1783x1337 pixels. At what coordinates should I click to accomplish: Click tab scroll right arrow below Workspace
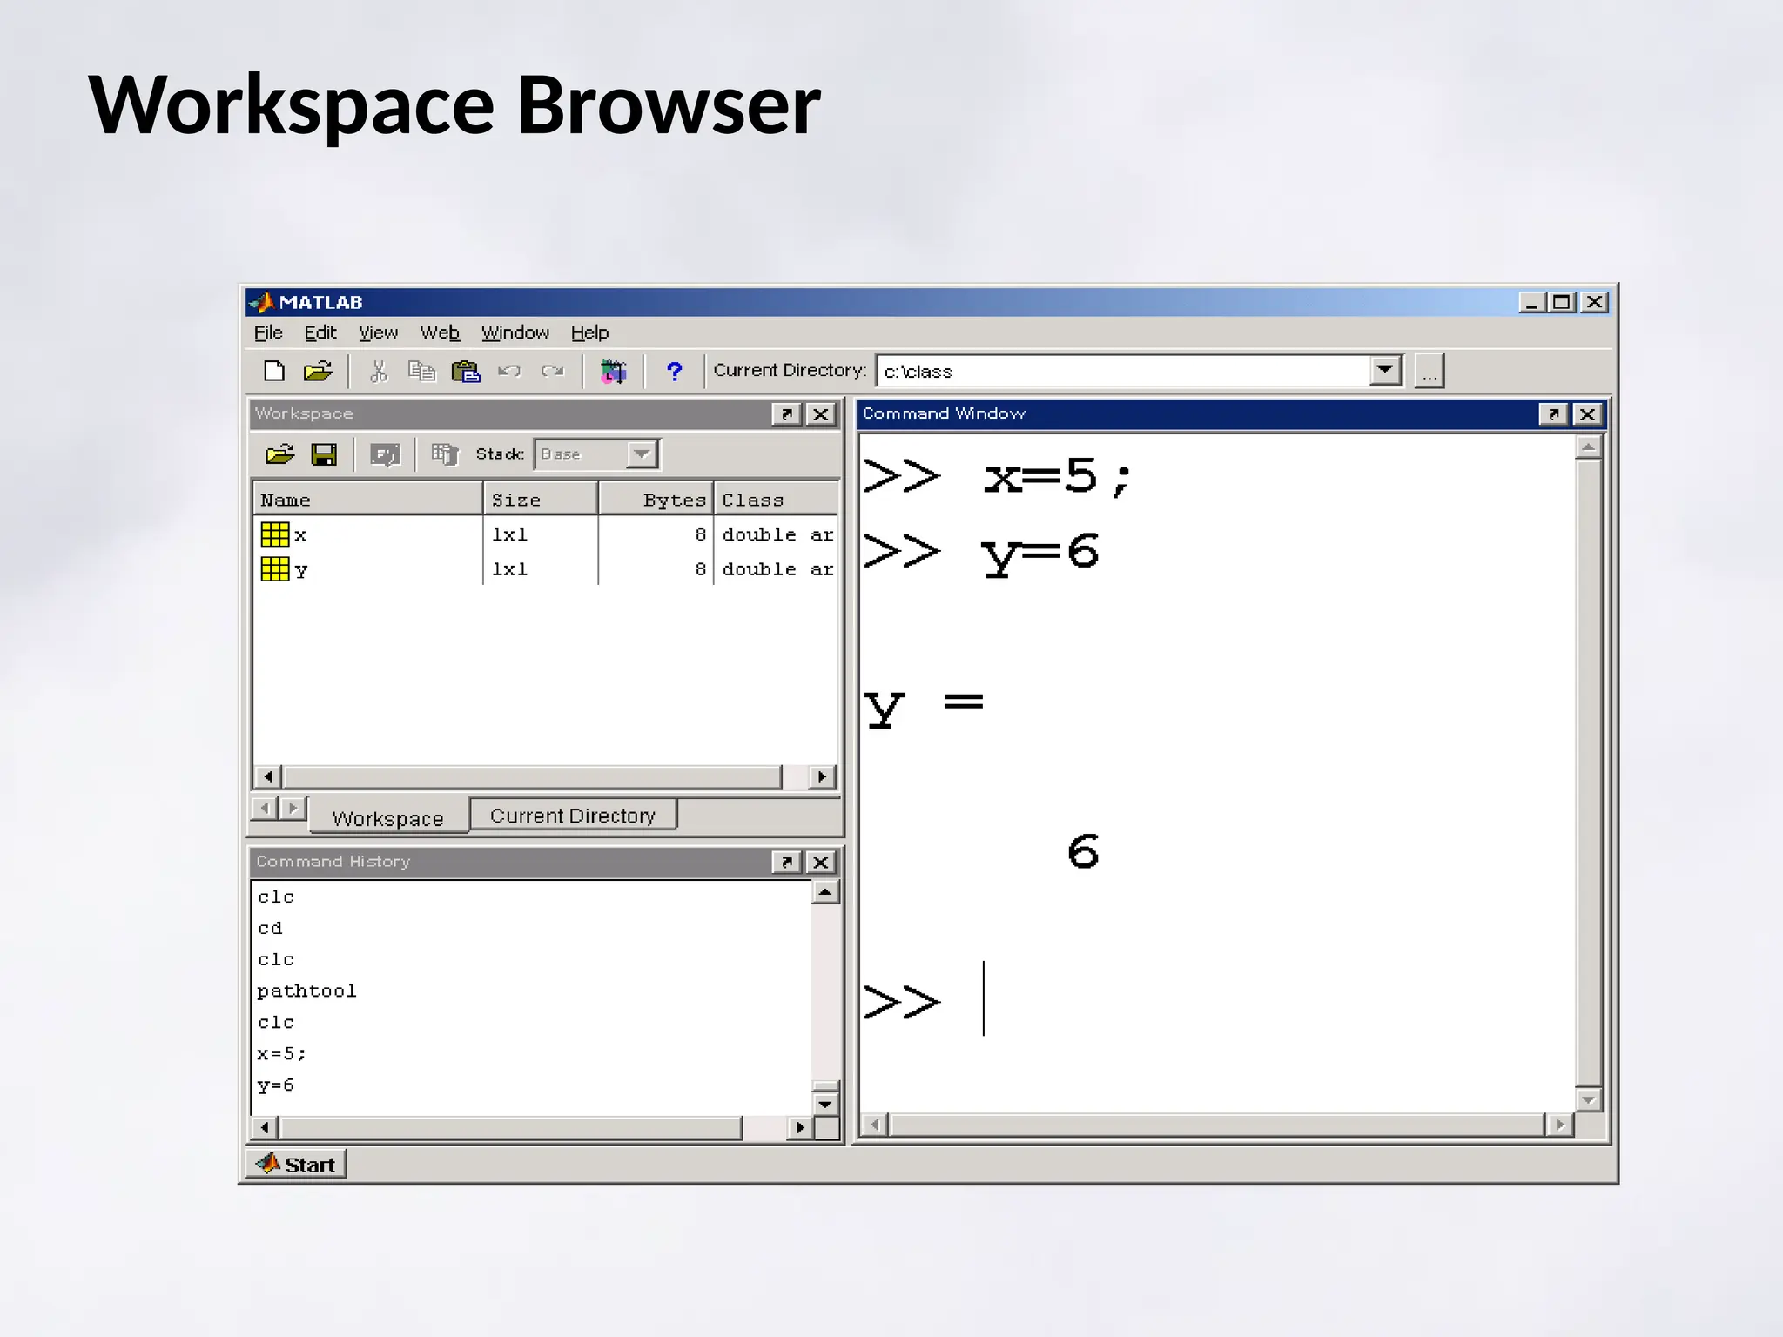(293, 808)
